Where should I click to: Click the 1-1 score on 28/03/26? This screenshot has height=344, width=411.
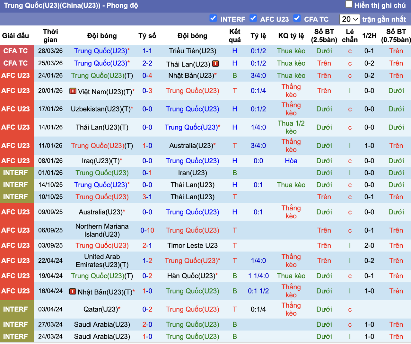147,51
